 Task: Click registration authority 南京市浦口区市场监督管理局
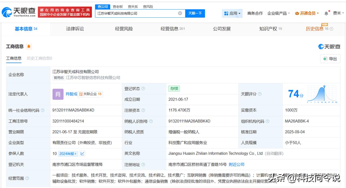coord(77,164)
